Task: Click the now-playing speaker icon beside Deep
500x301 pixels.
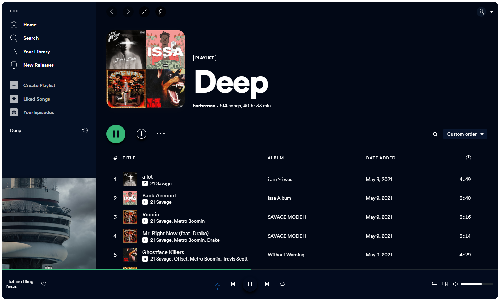Action: [85, 130]
